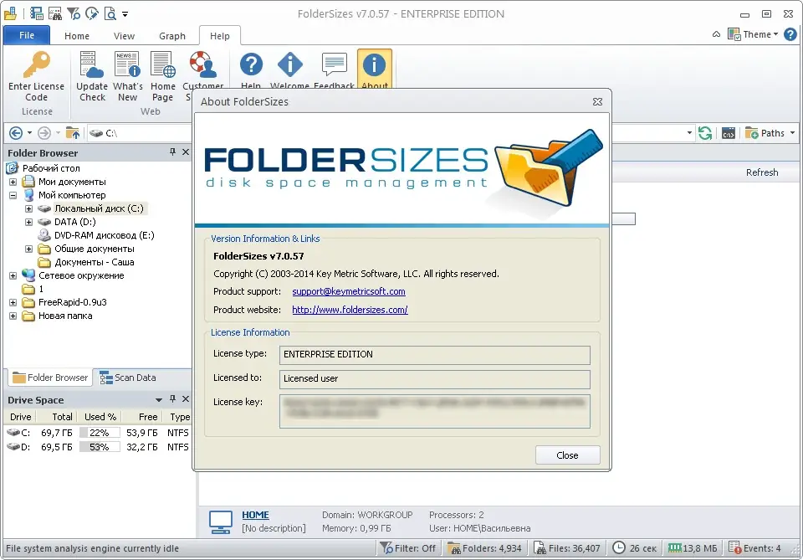
Task: Pin the Drive Space panel
Action: coord(172,398)
